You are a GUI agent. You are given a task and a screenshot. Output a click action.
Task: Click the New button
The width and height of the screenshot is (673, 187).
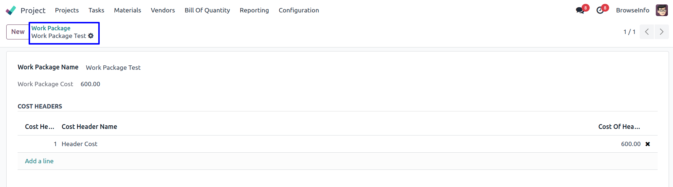[18, 32]
